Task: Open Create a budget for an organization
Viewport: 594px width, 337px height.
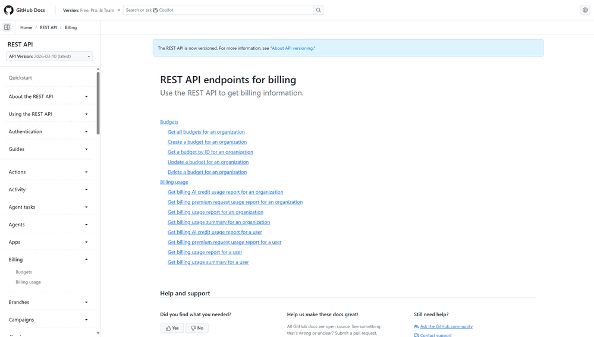Action: coord(208,142)
